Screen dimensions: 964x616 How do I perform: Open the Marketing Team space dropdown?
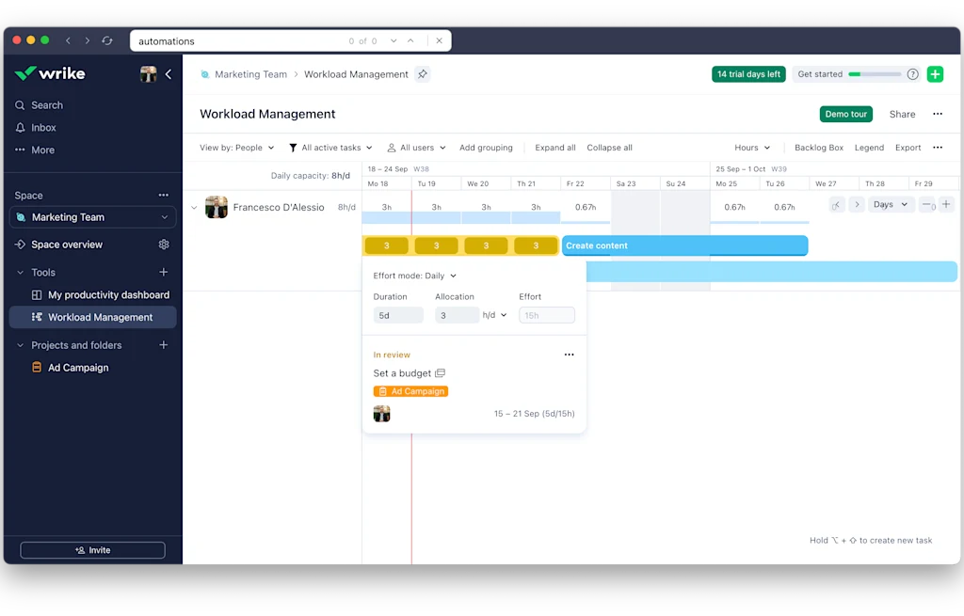[93, 217]
